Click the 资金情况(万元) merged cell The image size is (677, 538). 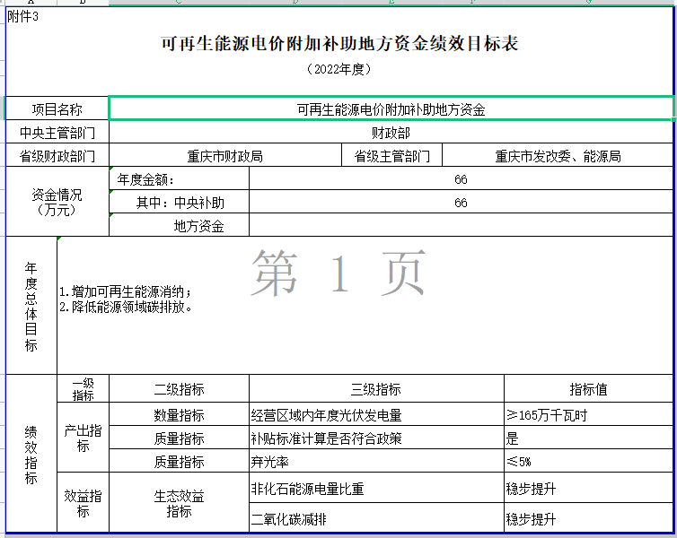point(57,203)
